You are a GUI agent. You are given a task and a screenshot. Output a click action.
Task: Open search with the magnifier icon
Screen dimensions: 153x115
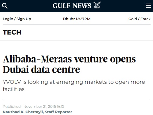(5, 6)
